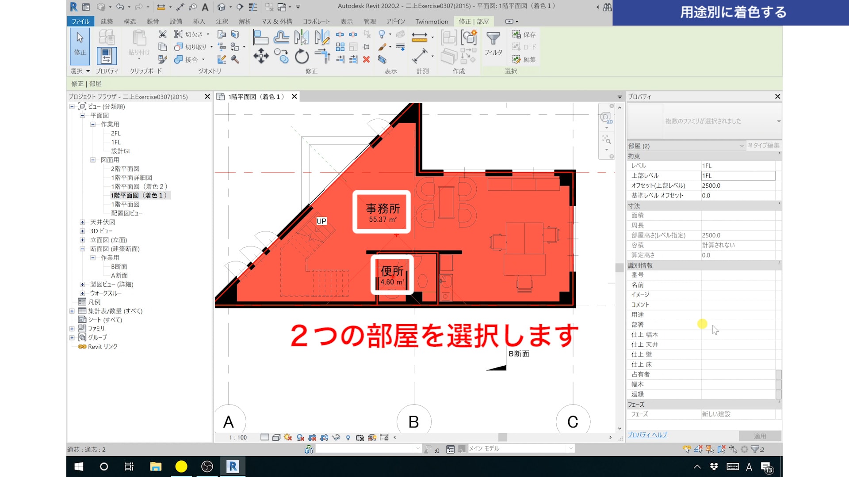Click the 用途 property value field
The image size is (849, 477).
click(738, 314)
